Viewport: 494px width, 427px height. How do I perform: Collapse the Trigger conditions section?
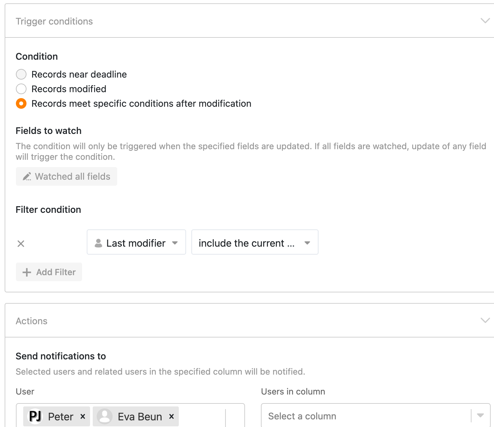[x=485, y=21]
